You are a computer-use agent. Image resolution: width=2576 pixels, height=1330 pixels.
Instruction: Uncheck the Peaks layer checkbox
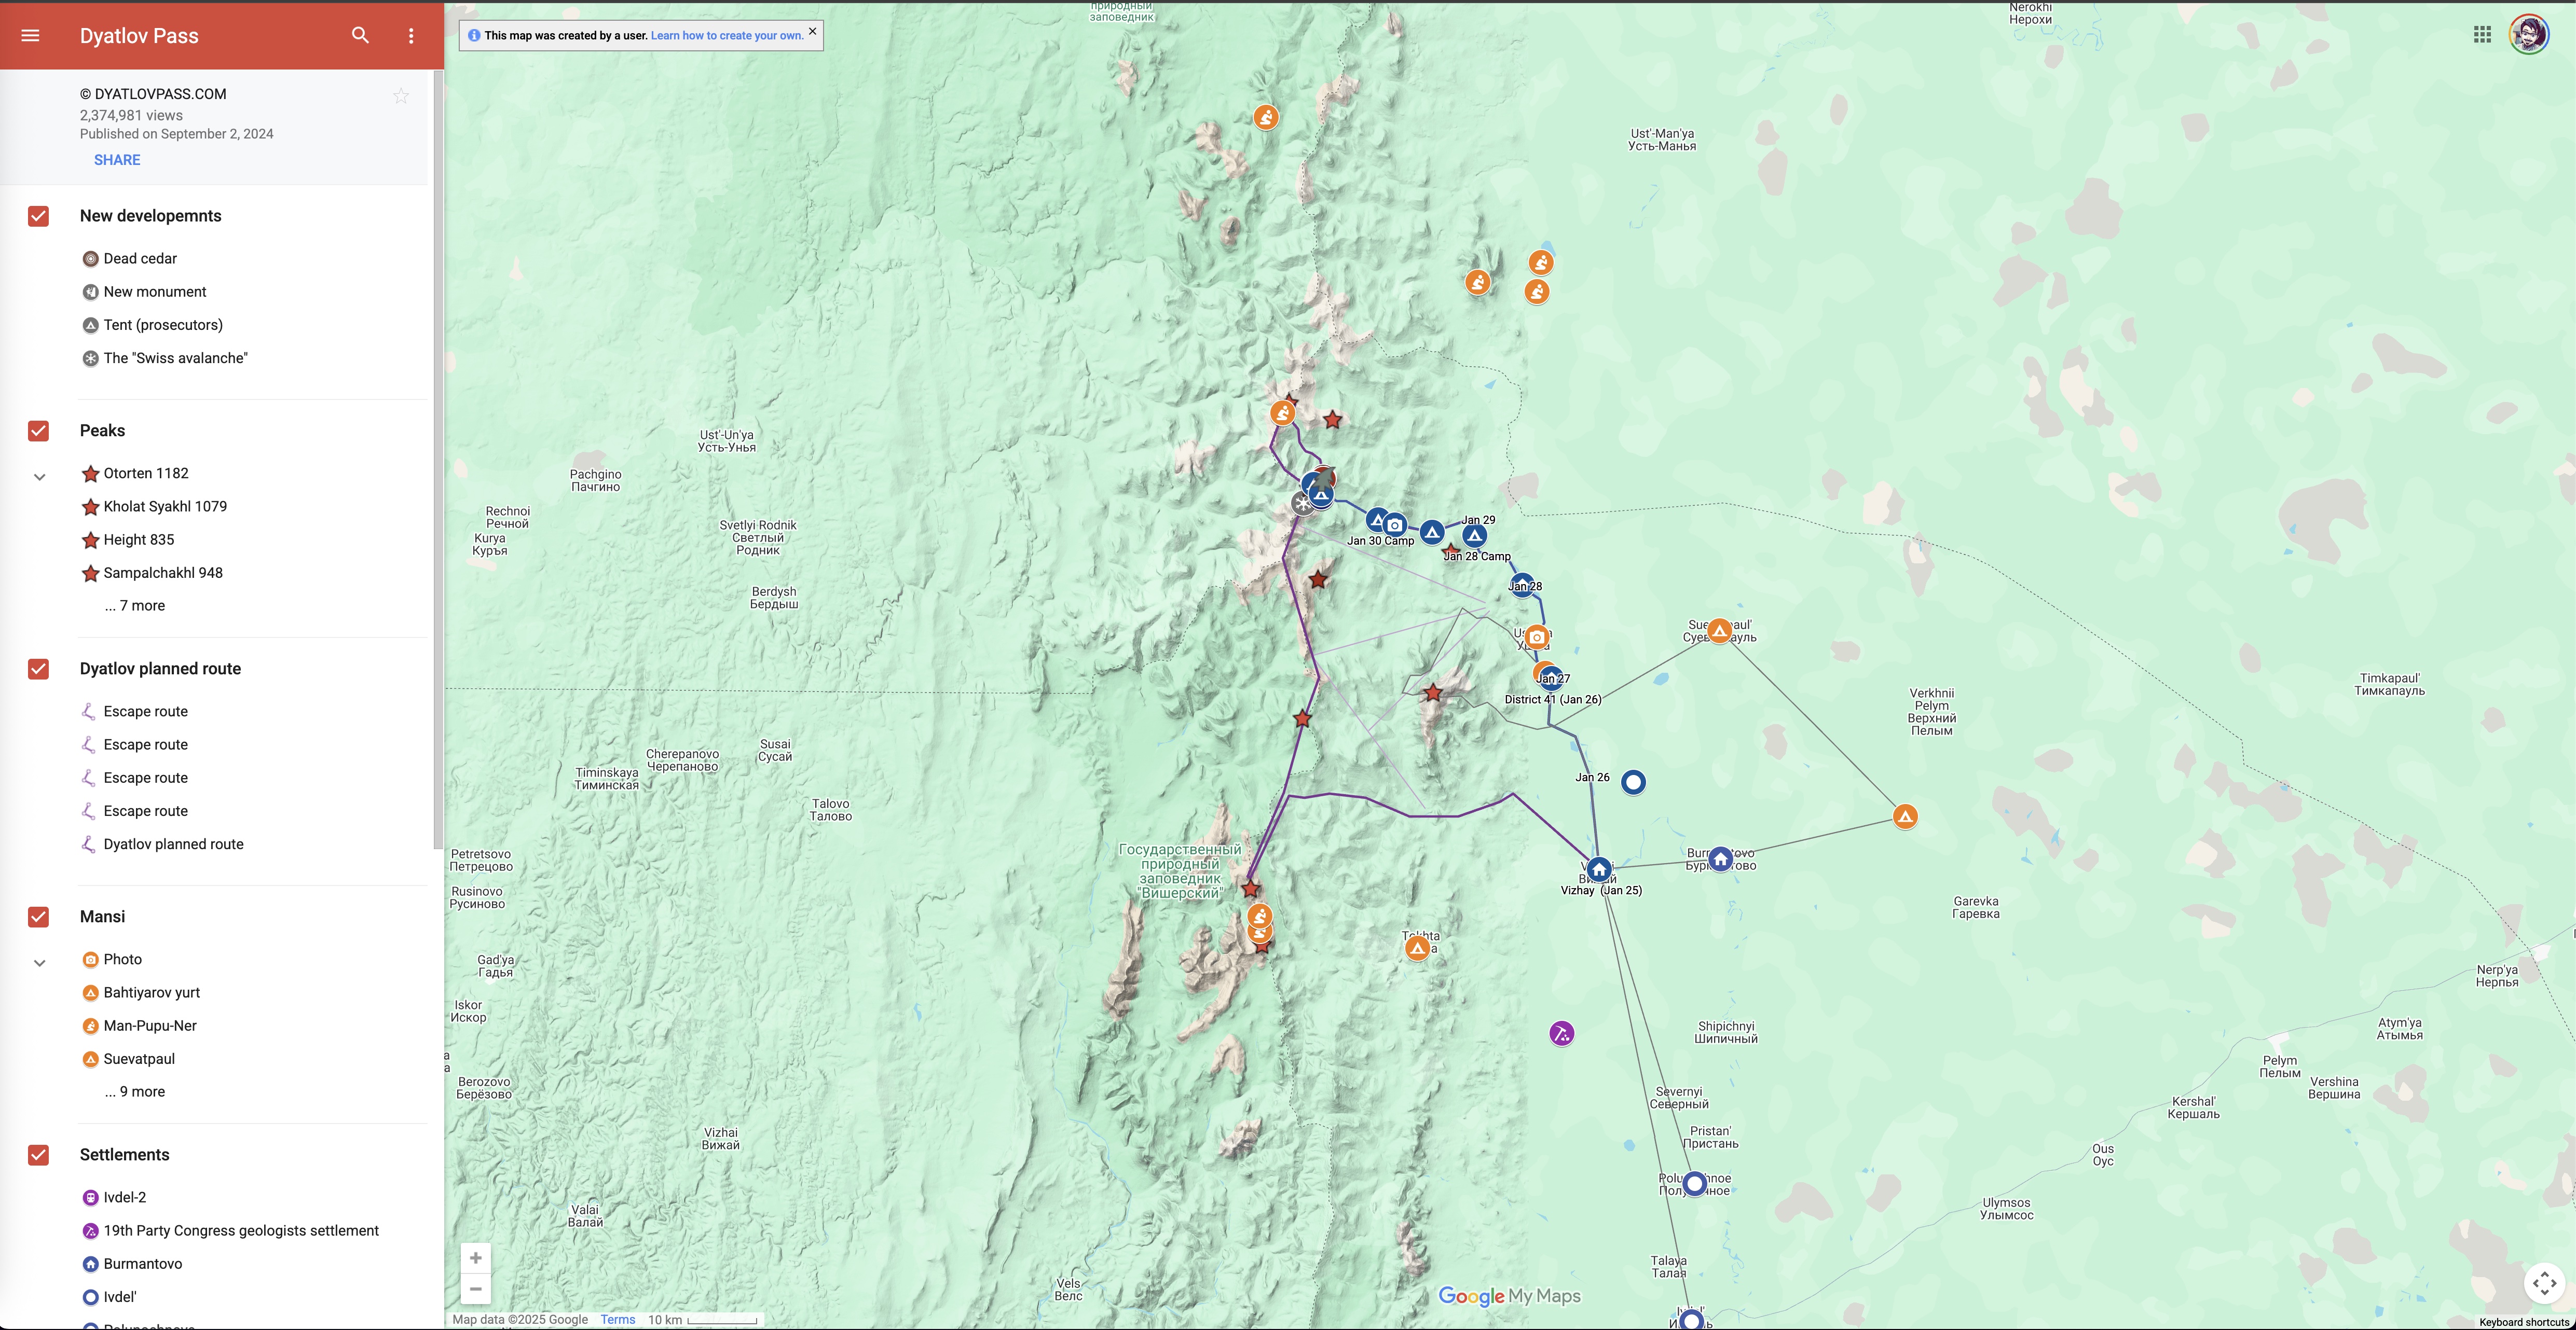(x=39, y=431)
